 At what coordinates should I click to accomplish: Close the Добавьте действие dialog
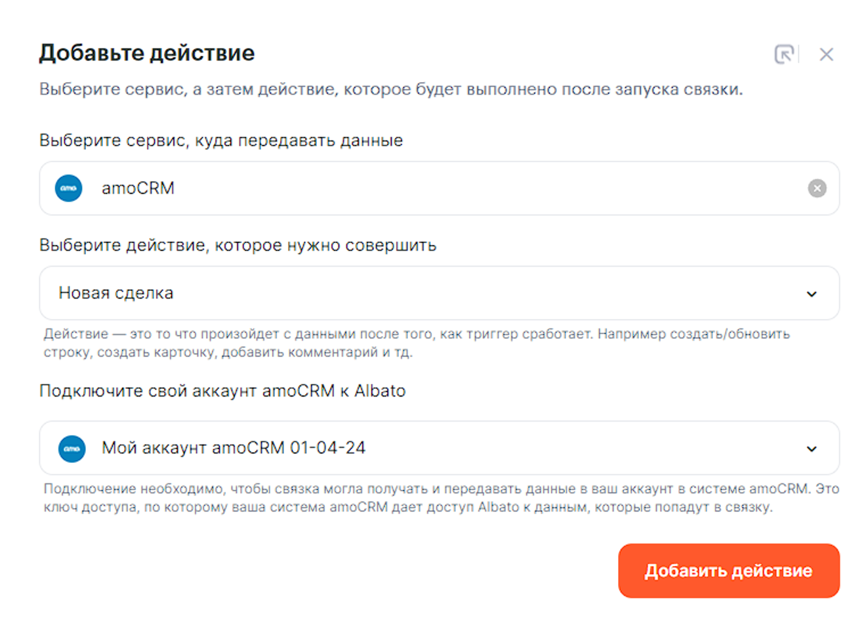[826, 54]
